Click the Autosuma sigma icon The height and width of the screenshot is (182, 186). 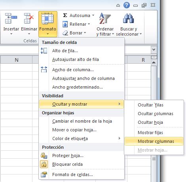tap(65, 15)
